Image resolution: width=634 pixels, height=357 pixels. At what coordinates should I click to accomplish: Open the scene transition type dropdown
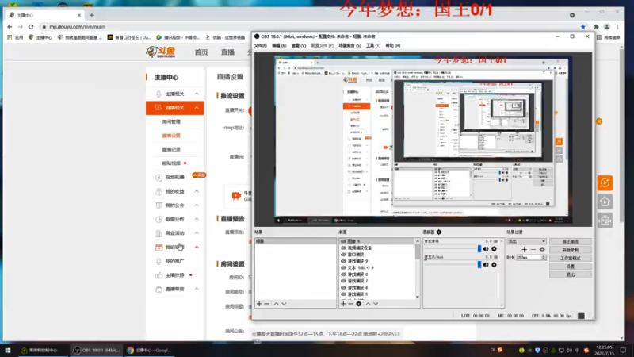point(527,241)
